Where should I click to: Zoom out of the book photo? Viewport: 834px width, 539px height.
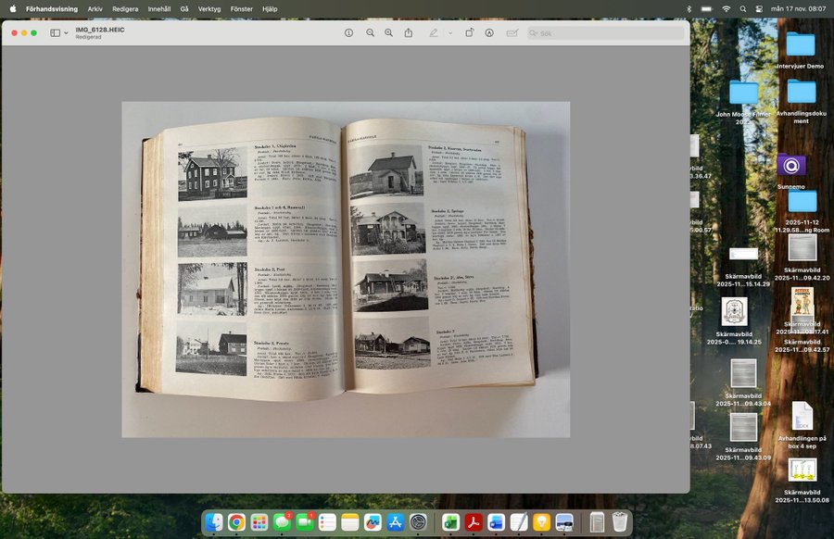(x=370, y=32)
